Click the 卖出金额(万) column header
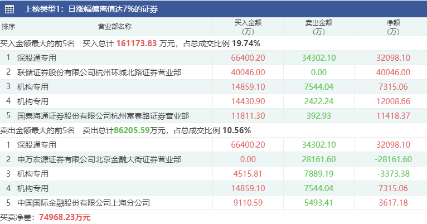 point(319,27)
